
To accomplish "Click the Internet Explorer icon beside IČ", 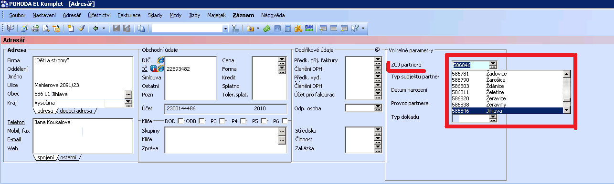I will coord(161,68).
